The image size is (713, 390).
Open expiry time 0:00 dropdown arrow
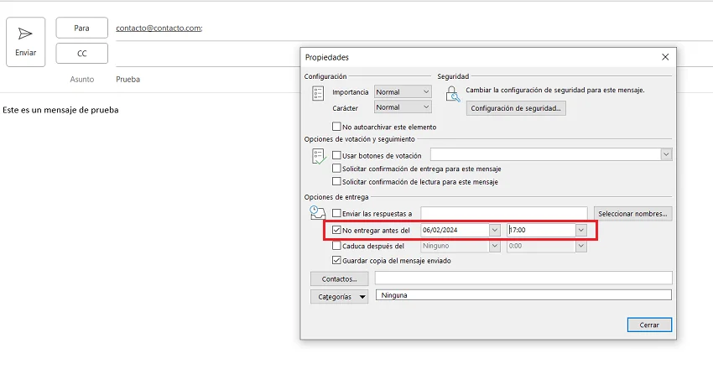point(580,246)
